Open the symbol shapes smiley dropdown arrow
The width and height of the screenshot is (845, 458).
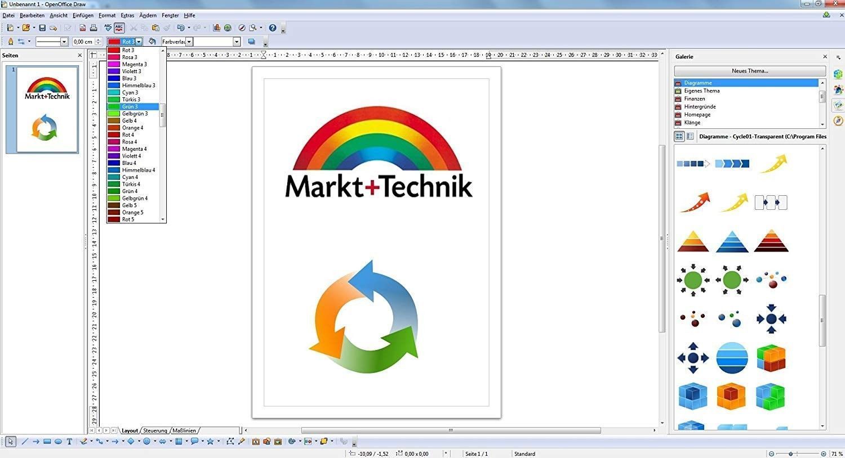click(154, 442)
